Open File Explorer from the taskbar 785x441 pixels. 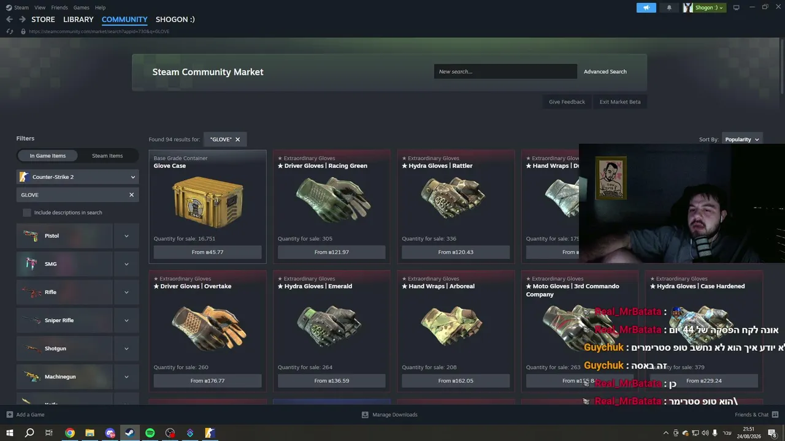[x=90, y=433]
